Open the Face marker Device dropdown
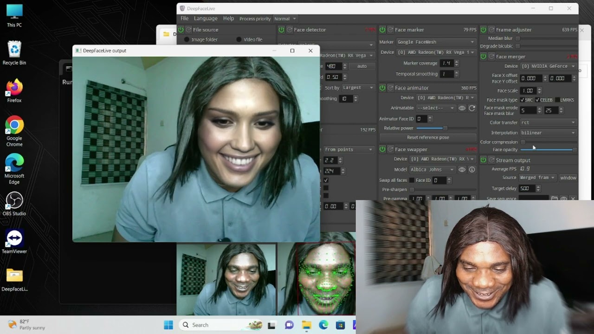 coord(435,52)
